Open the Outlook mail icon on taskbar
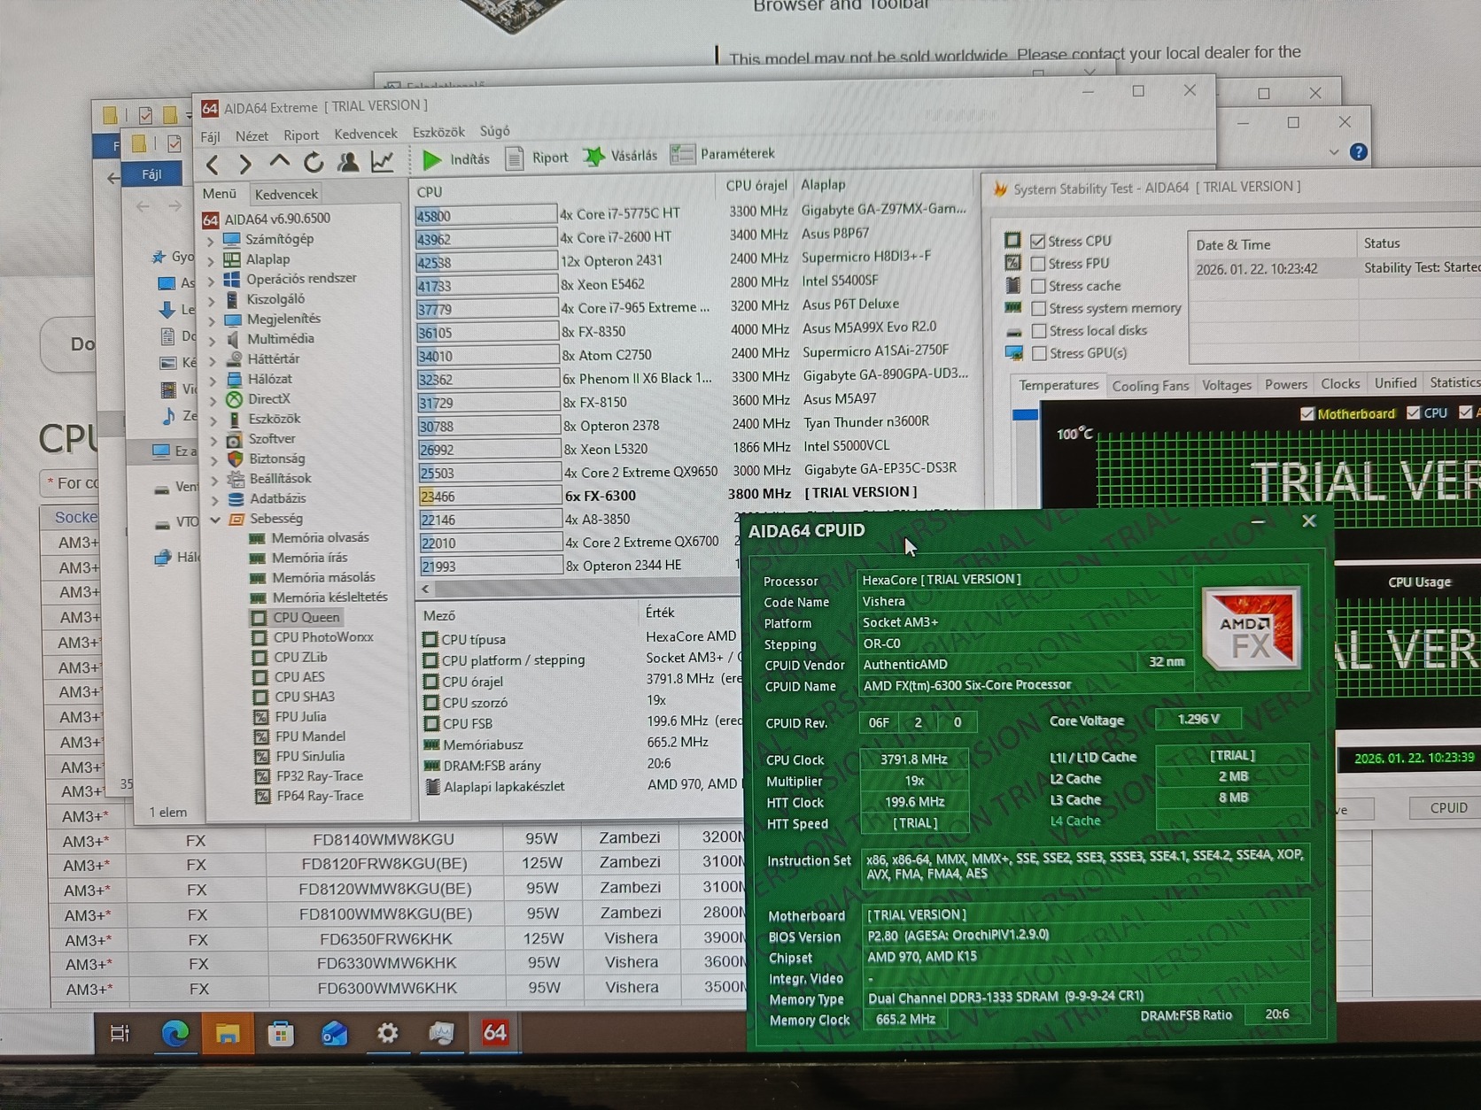1481x1110 pixels. [334, 1033]
